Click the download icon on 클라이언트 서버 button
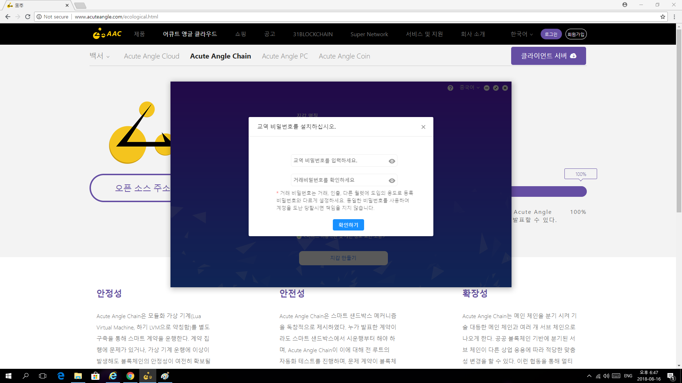 click(573, 56)
